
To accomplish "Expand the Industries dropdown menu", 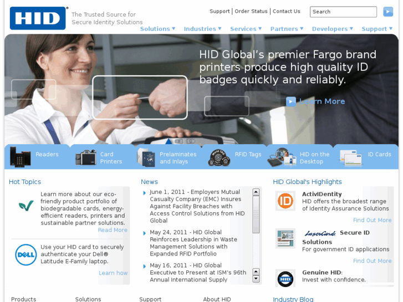I will coord(202,29).
